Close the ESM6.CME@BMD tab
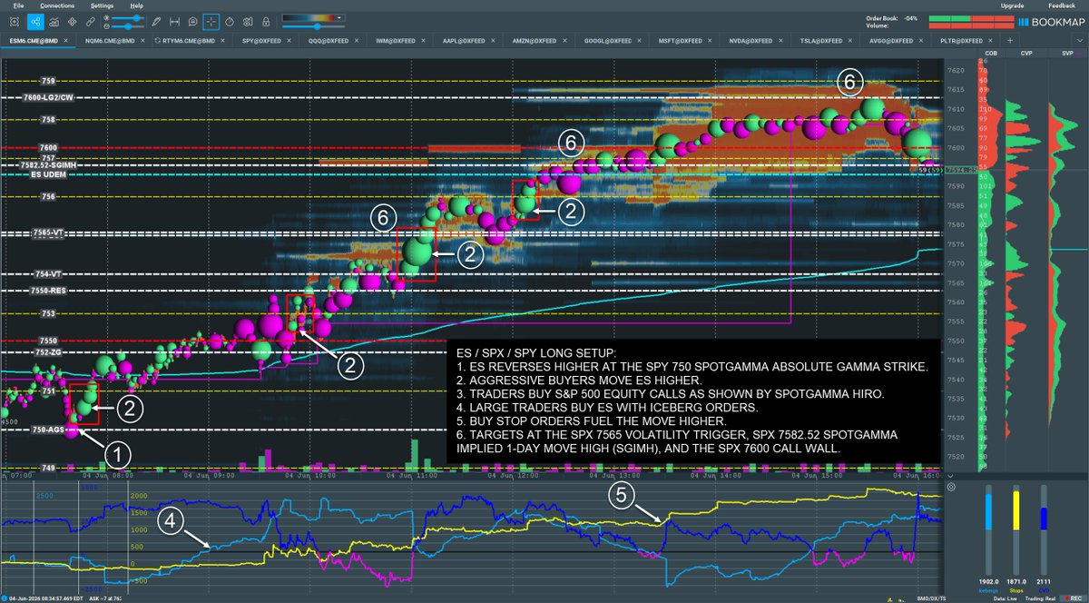Screen dimensions: 1089x603 [x=66, y=41]
